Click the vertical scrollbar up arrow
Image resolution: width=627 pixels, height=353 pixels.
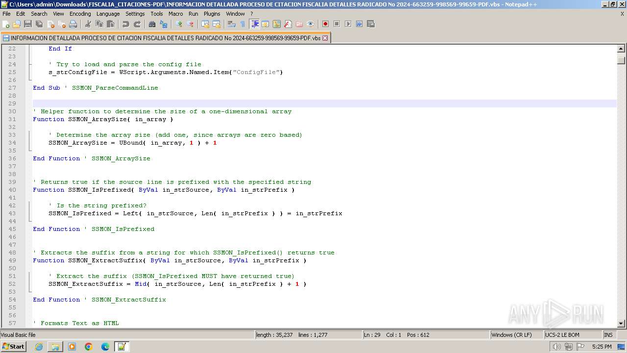click(x=621, y=49)
